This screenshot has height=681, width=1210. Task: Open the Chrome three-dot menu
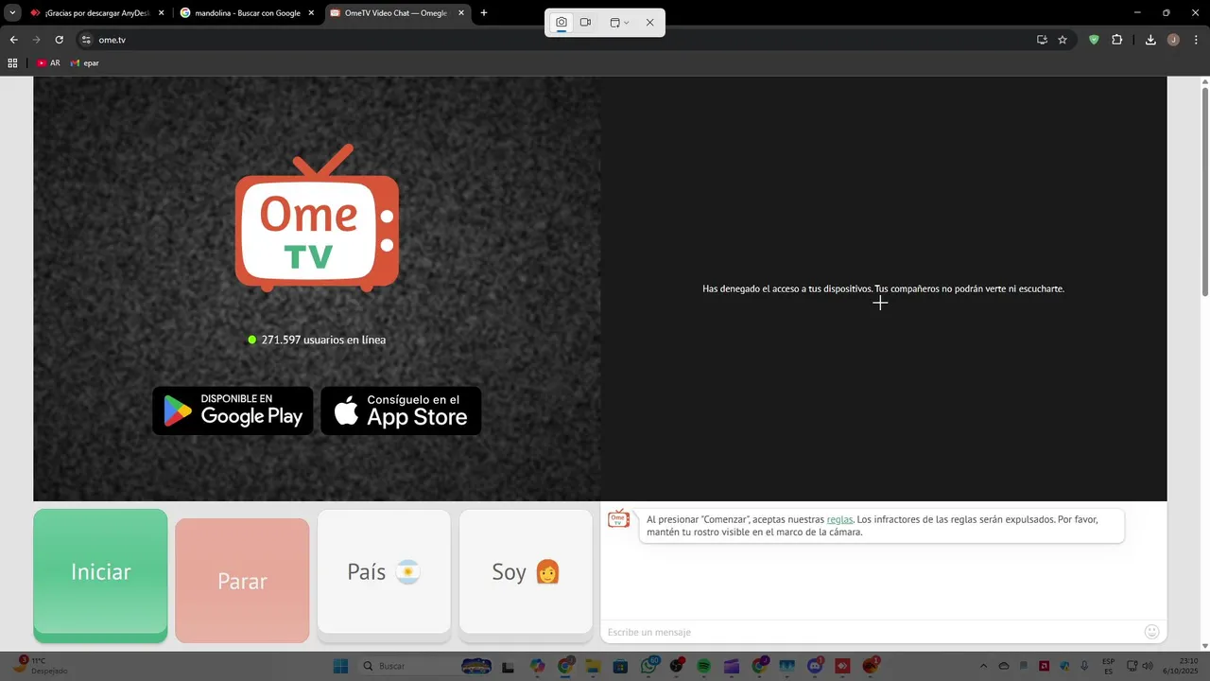(x=1195, y=40)
